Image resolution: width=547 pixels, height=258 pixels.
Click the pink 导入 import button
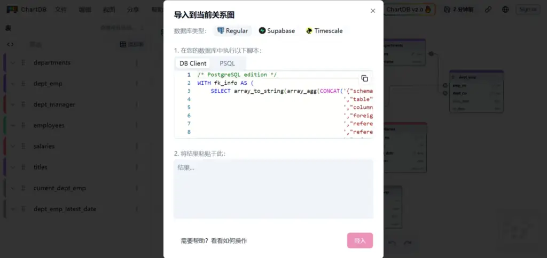pos(360,240)
